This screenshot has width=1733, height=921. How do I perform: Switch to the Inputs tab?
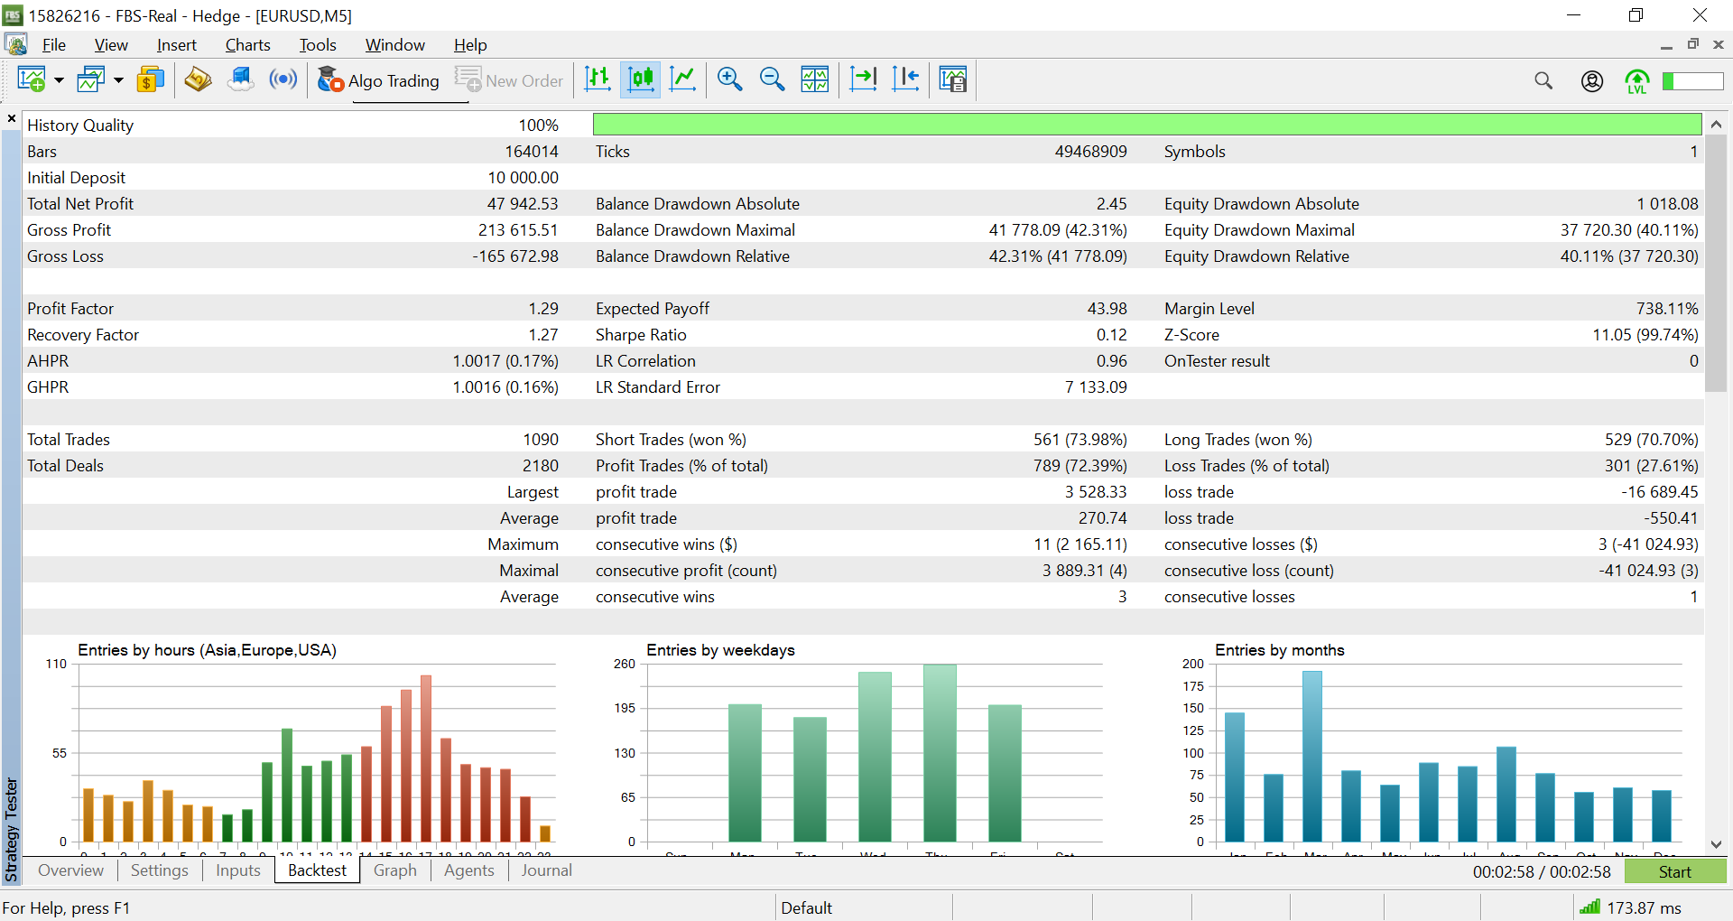coord(238,870)
